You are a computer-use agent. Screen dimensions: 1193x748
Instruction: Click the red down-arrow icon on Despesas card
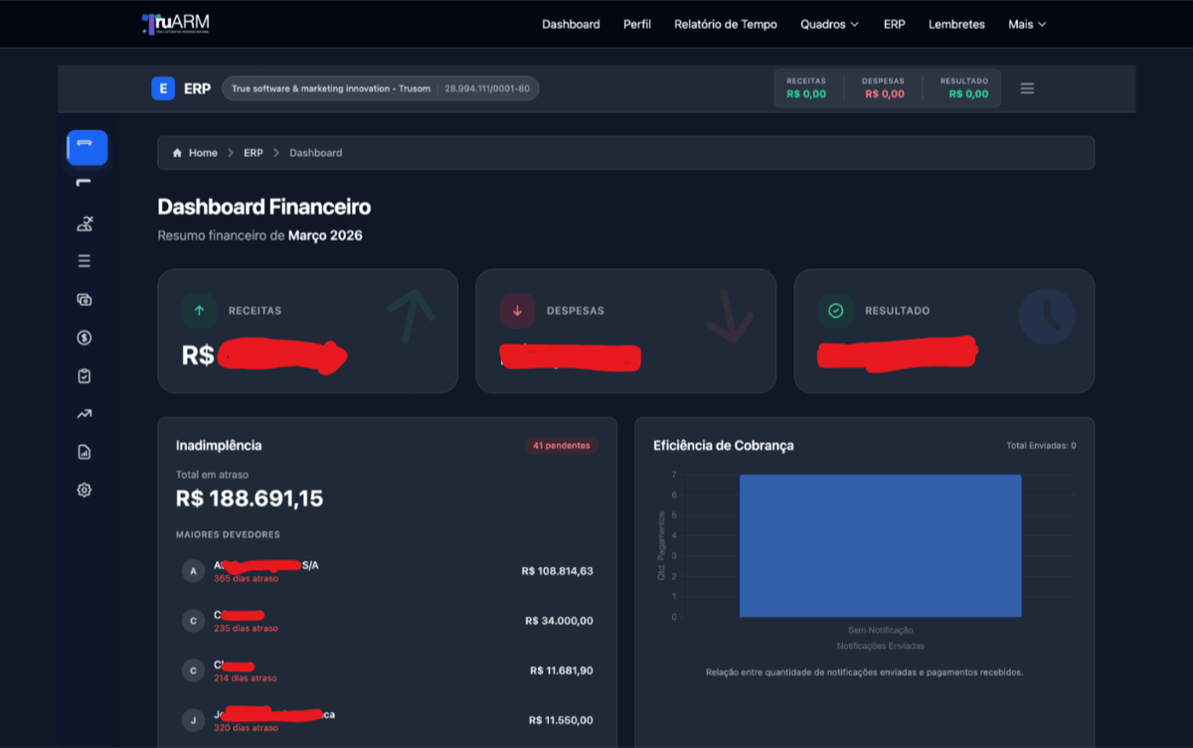(517, 311)
